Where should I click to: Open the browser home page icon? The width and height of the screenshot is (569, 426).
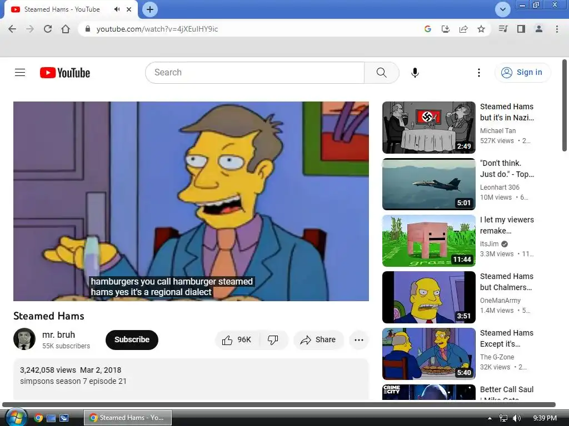pos(66,29)
